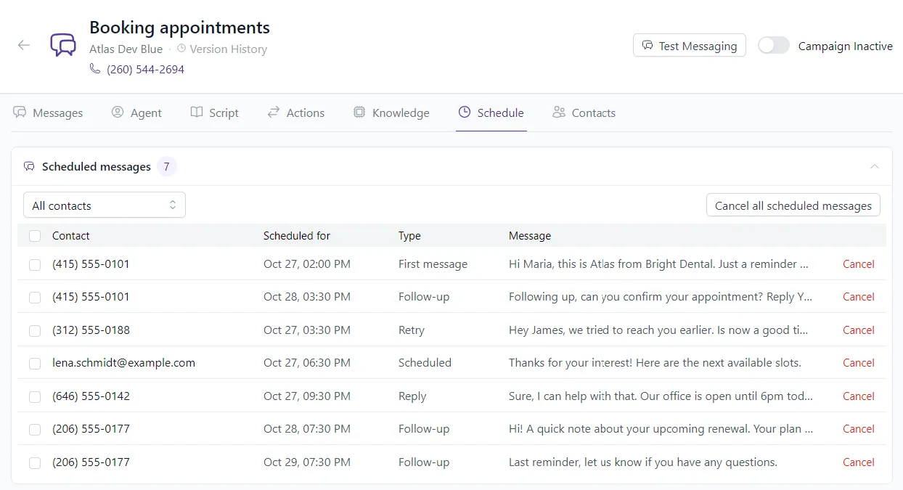Click the Messages tab chat icon
This screenshot has width=903, height=490.
coord(20,113)
